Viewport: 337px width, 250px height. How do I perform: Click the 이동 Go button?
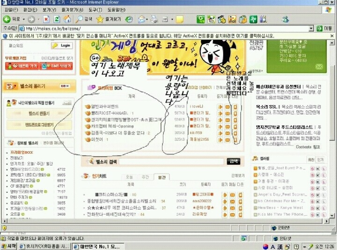pos(324,29)
